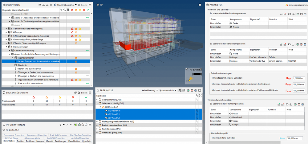308x144 pixels.
Task: Click value 64 in Problemanzahl row
Action: (47, 101)
